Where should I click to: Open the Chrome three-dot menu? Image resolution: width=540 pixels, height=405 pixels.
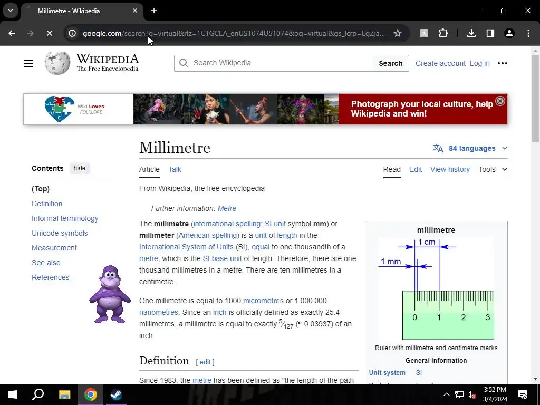(x=528, y=33)
